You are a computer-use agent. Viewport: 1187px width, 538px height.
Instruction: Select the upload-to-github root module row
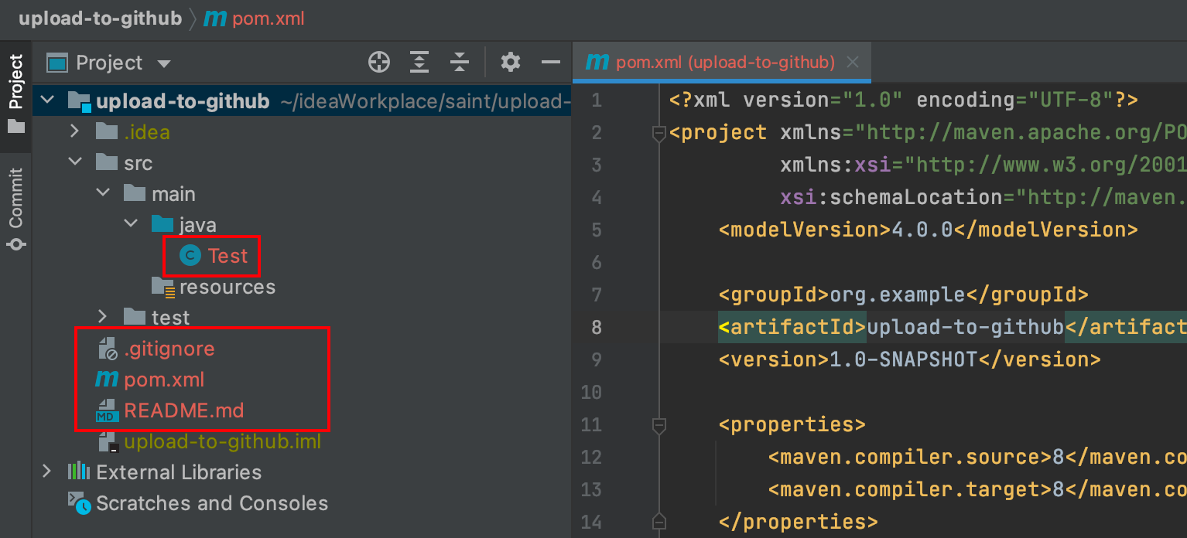coord(302,100)
